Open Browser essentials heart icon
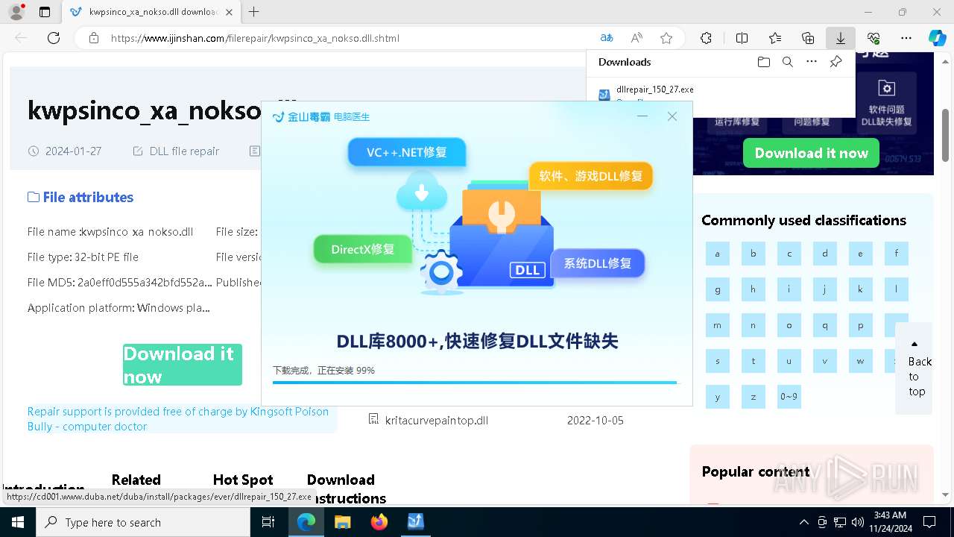This screenshot has height=537, width=954. coord(874,38)
